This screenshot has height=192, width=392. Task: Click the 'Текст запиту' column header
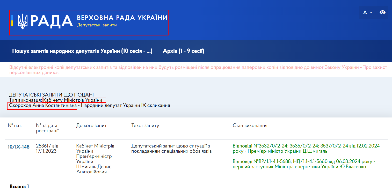(x=145, y=125)
